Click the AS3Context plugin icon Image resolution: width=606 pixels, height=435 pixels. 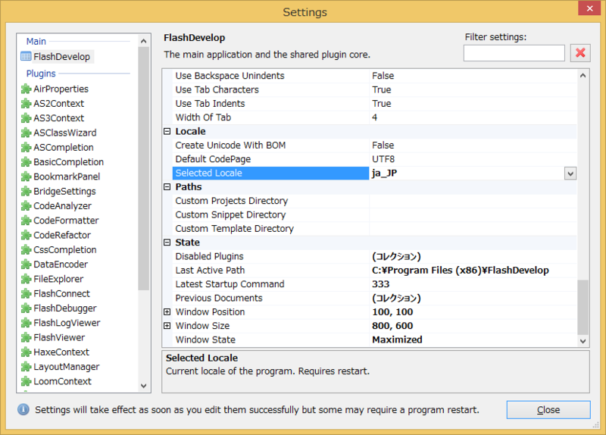click(26, 118)
